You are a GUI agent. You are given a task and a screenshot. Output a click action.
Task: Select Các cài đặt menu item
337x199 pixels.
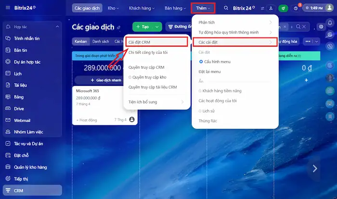[x=235, y=42]
